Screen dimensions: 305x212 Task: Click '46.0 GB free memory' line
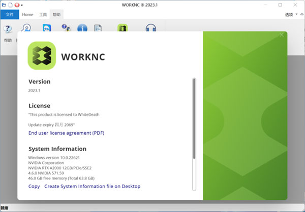[x=62, y=178]
